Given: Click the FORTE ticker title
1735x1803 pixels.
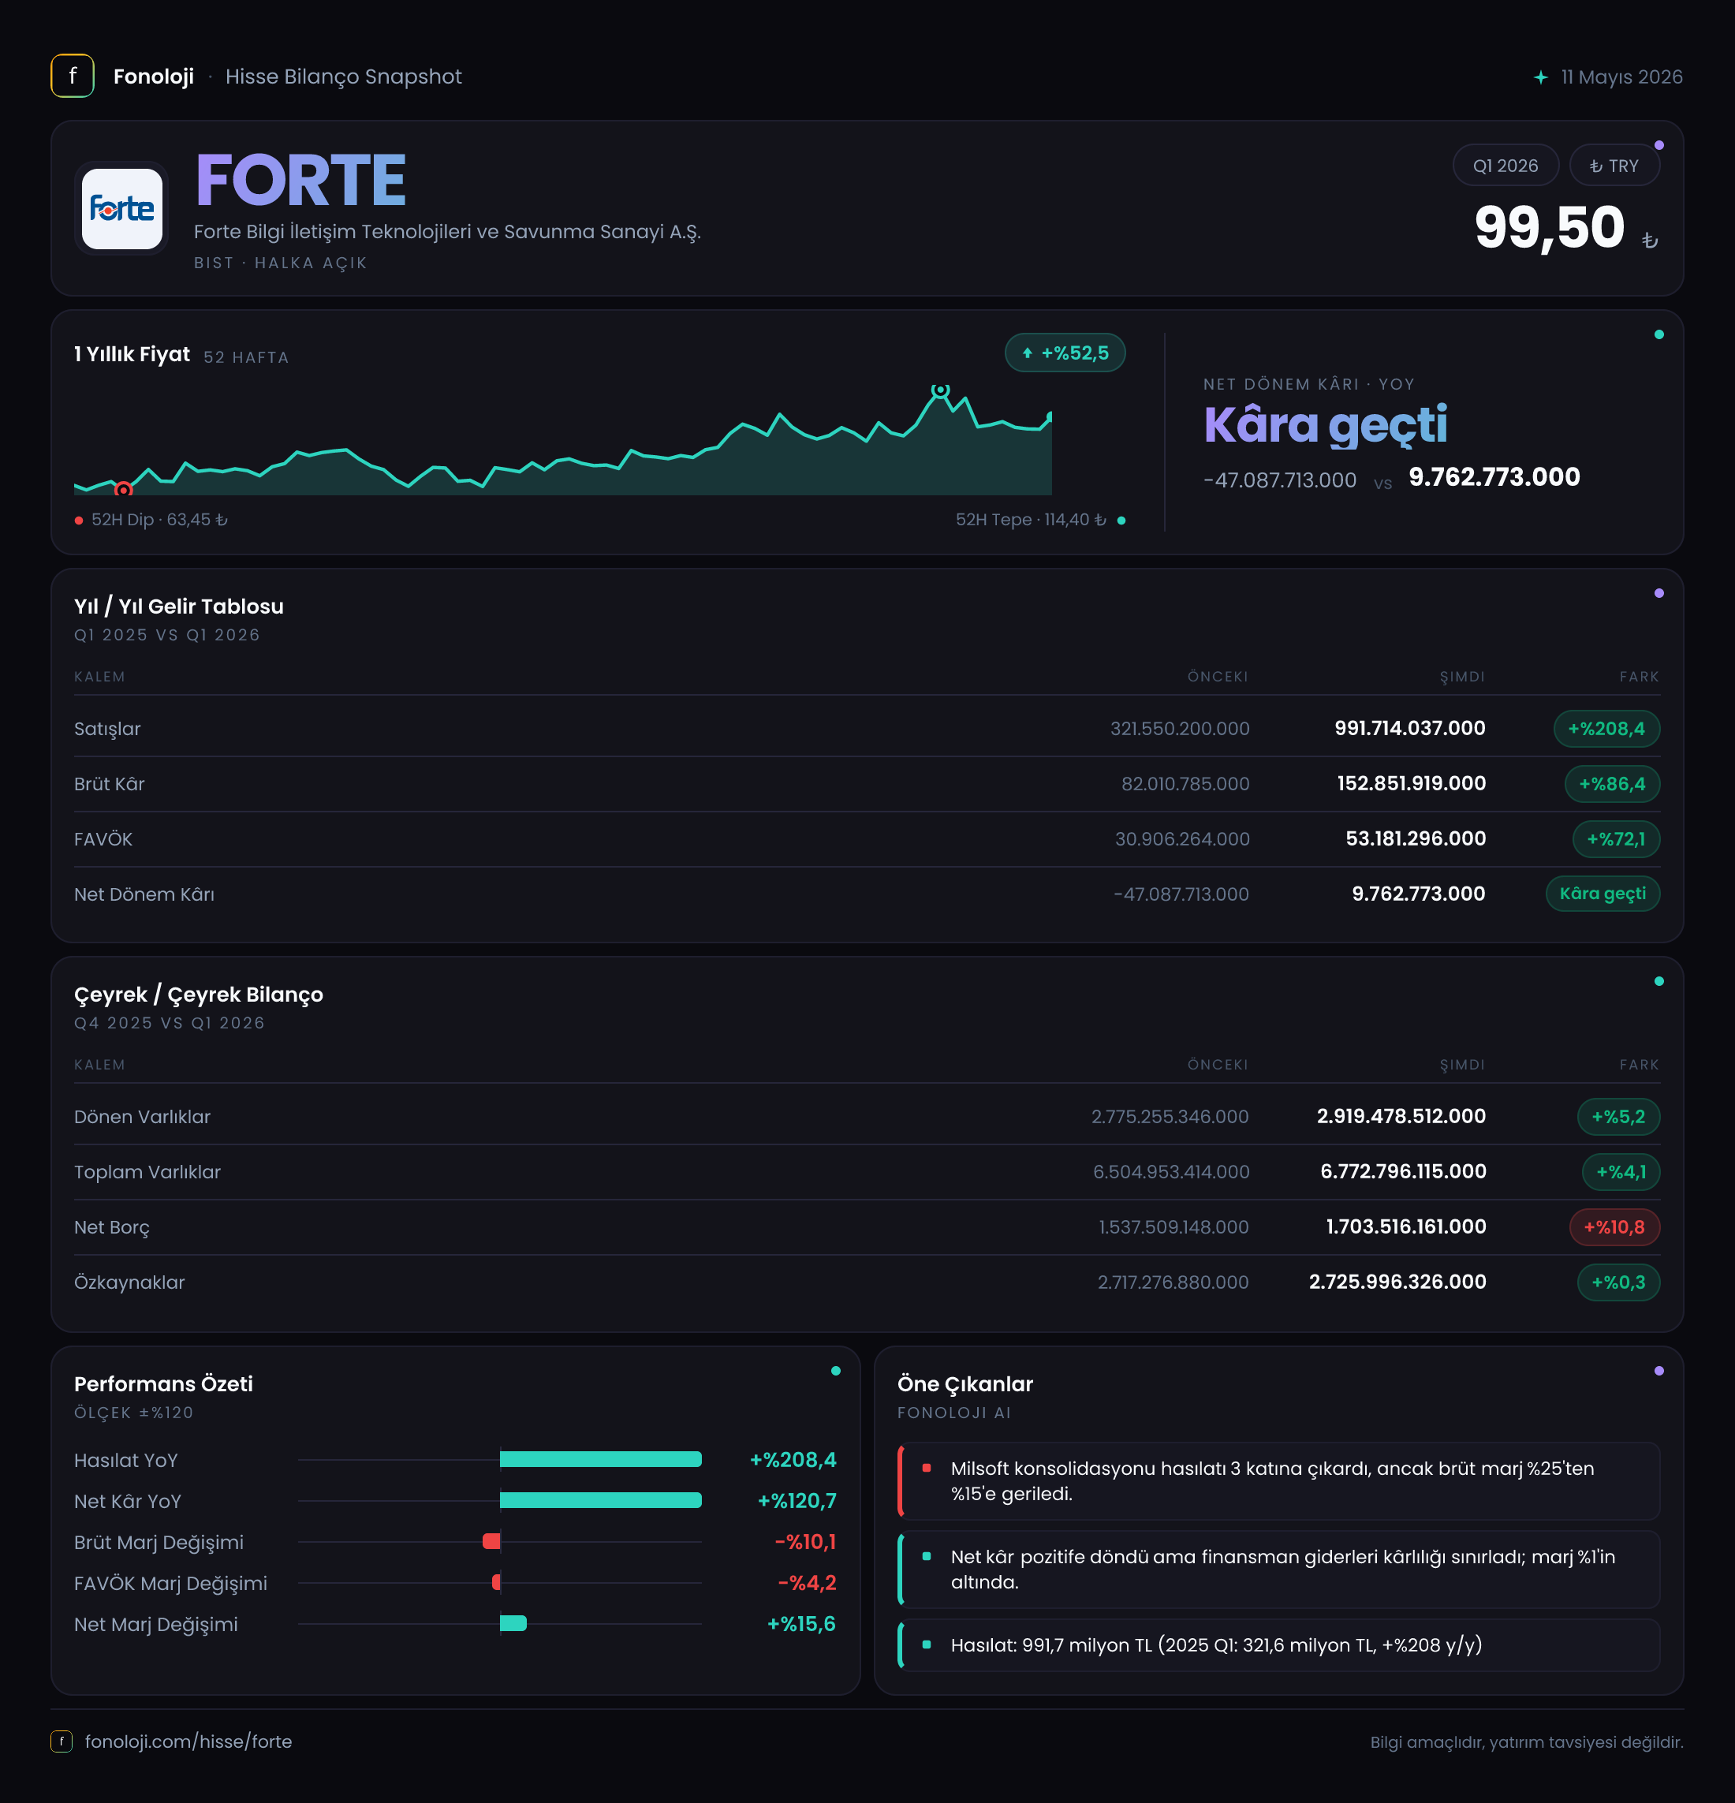Looking at the screenshot, I should pos(300,181).
